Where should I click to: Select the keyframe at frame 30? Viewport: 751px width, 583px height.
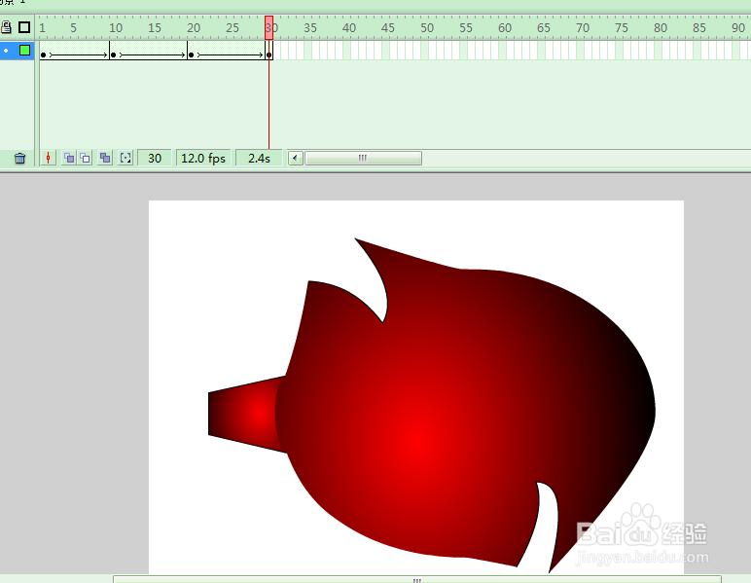coord(269,55)
